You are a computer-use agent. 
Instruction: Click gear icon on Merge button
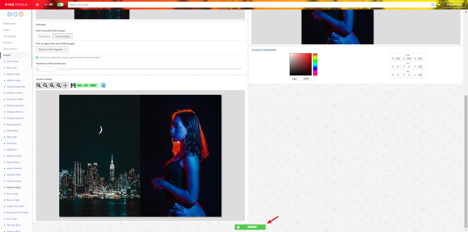(x=238, y=227)
